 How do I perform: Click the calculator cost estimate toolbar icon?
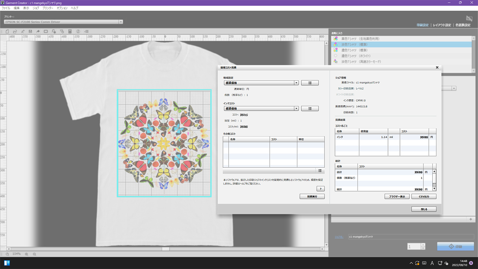click(x=70, y=31)
